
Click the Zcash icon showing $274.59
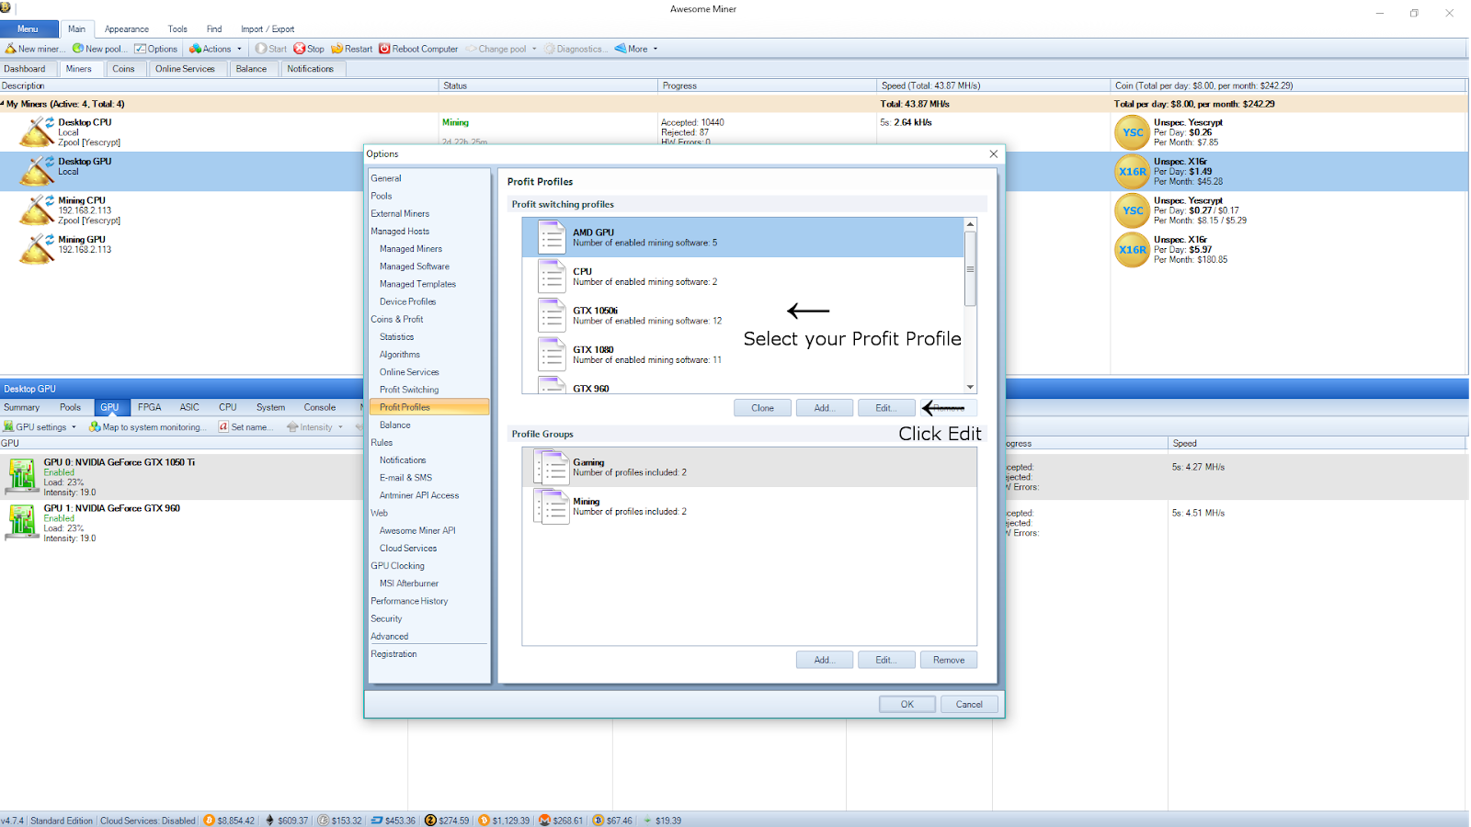coord(430,821)
